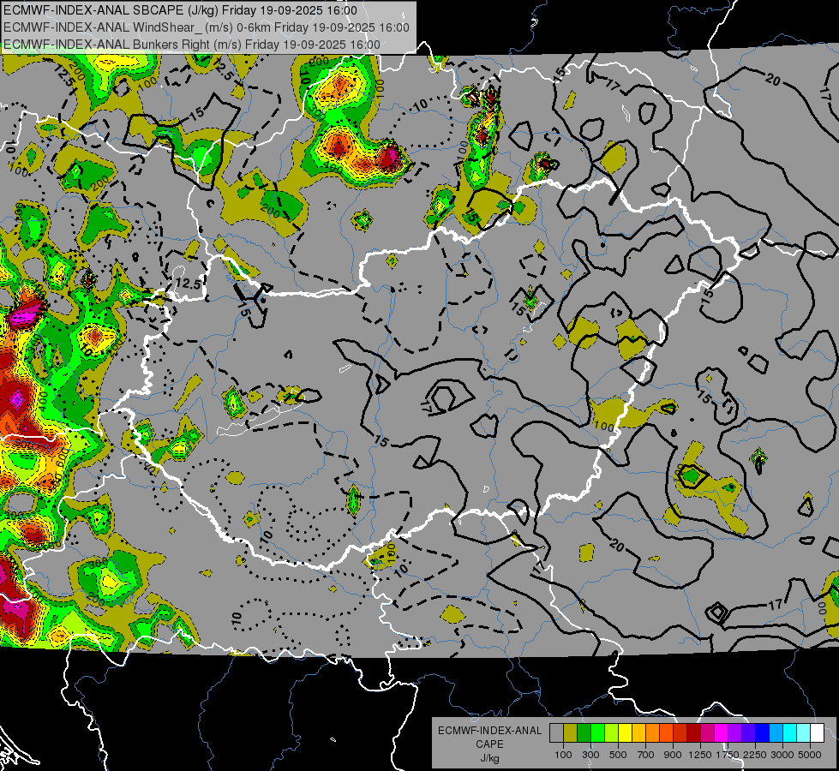Image resolution: width=839 pixels, height=771 pixels.
Task: Click the legend value 3000
Action: pos(782,755)
